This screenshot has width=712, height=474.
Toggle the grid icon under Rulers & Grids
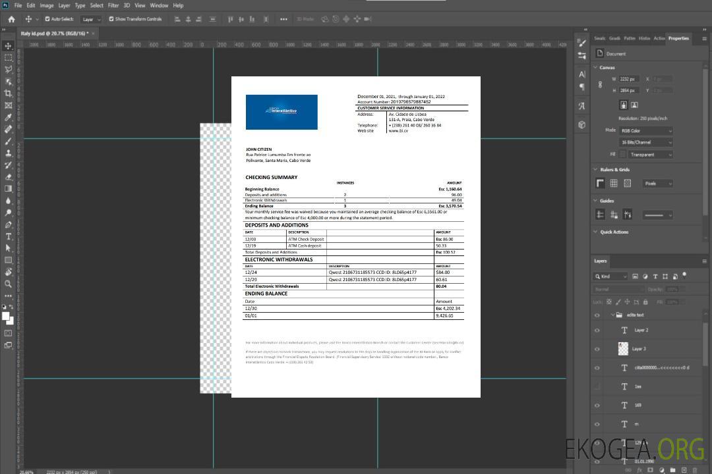(x=614, y=184)
